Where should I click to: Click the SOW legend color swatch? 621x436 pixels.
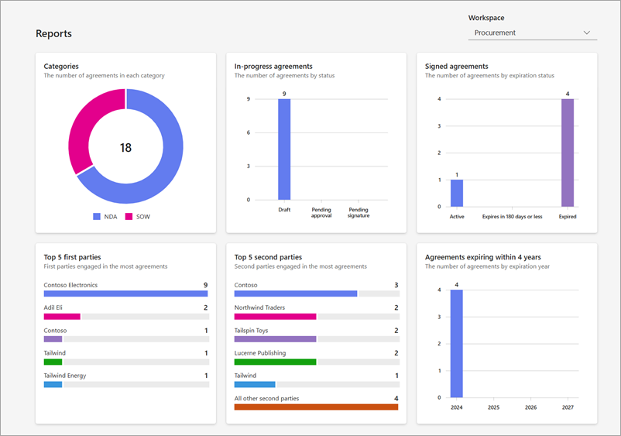click(129, 217)
